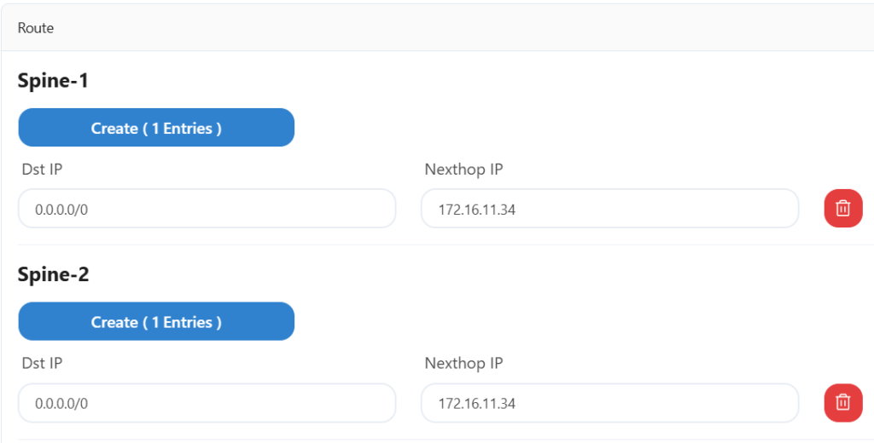Click the Spine-1 section heading
Image resolution: width=874 pixels, height=443 pixels.
coord(53,81)
